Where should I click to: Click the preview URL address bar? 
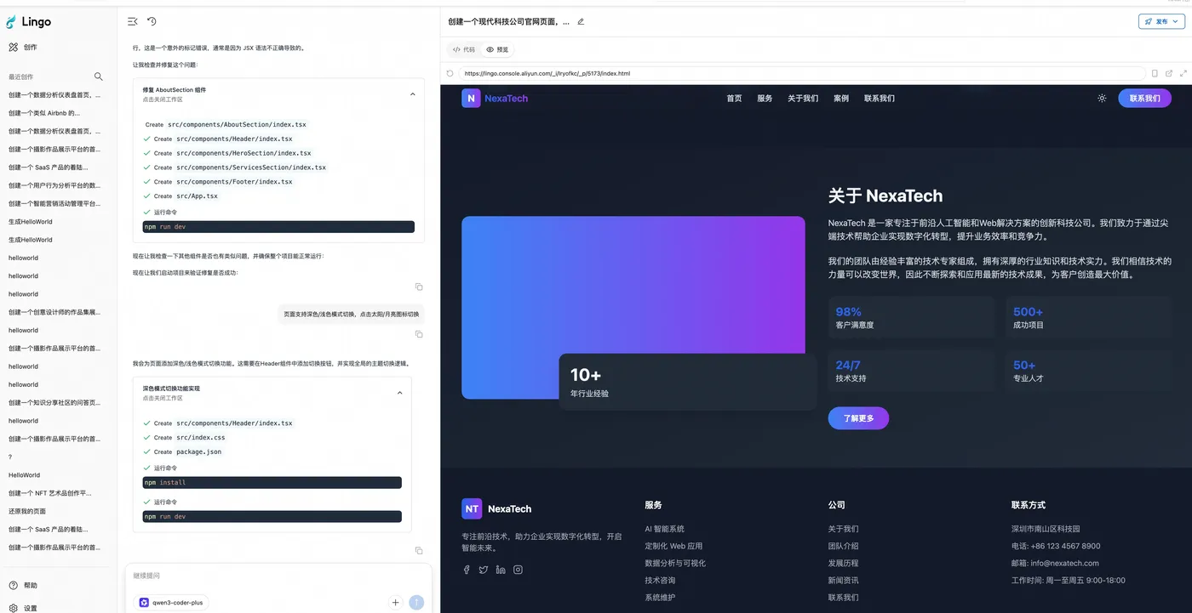[801, 73]
